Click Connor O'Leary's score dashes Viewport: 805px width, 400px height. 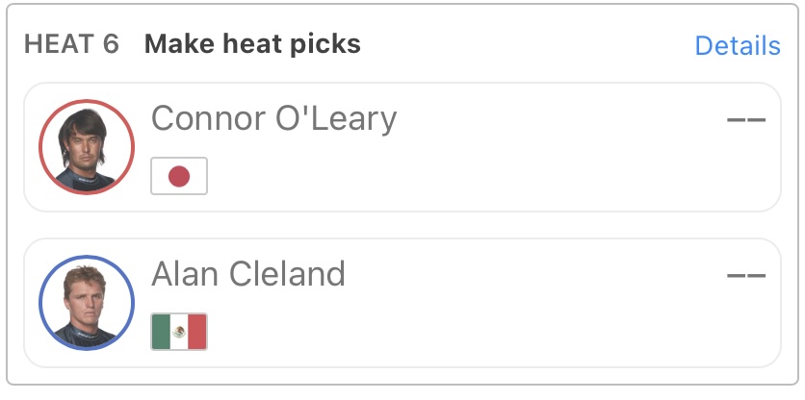click(746, 120)
